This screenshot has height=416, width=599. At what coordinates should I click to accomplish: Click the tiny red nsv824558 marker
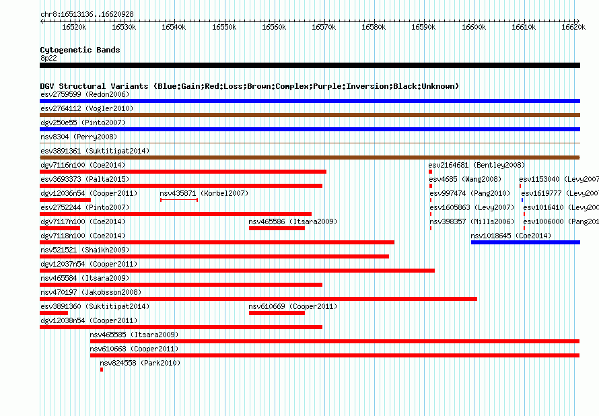click(102, 370)
